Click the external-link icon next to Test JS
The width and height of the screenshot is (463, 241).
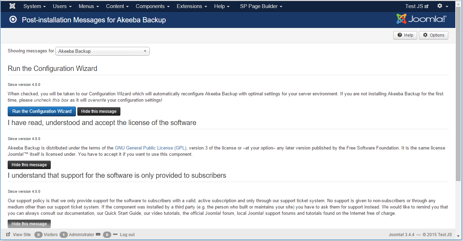426,6
